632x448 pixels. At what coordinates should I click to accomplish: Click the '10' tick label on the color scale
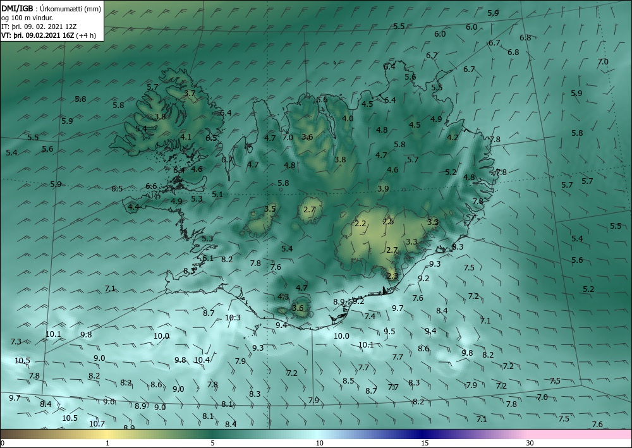(x=319, y=443)
